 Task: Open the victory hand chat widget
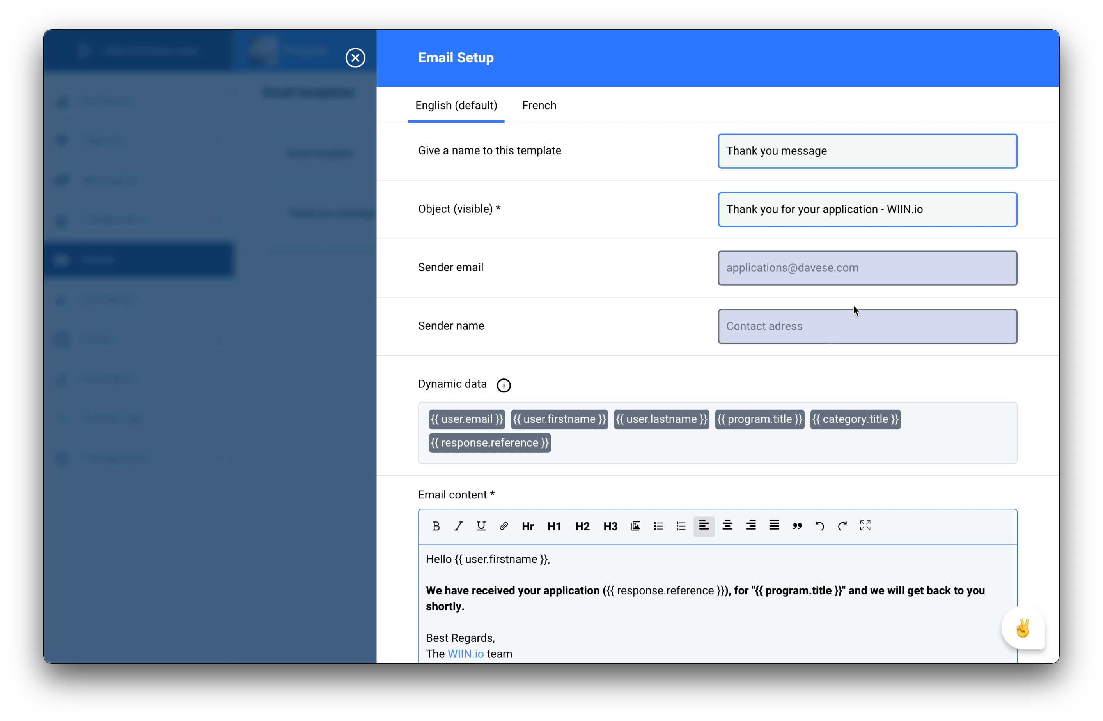tap(1023, 628)
